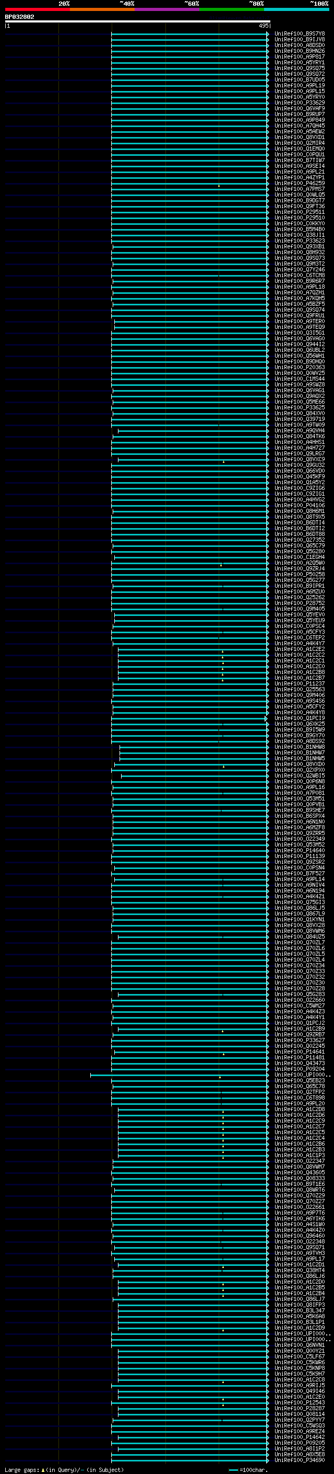Open hit UniRef100_Q0QY21
The width and height of the screenshot is (334, 1474).
coord(300,1351)
